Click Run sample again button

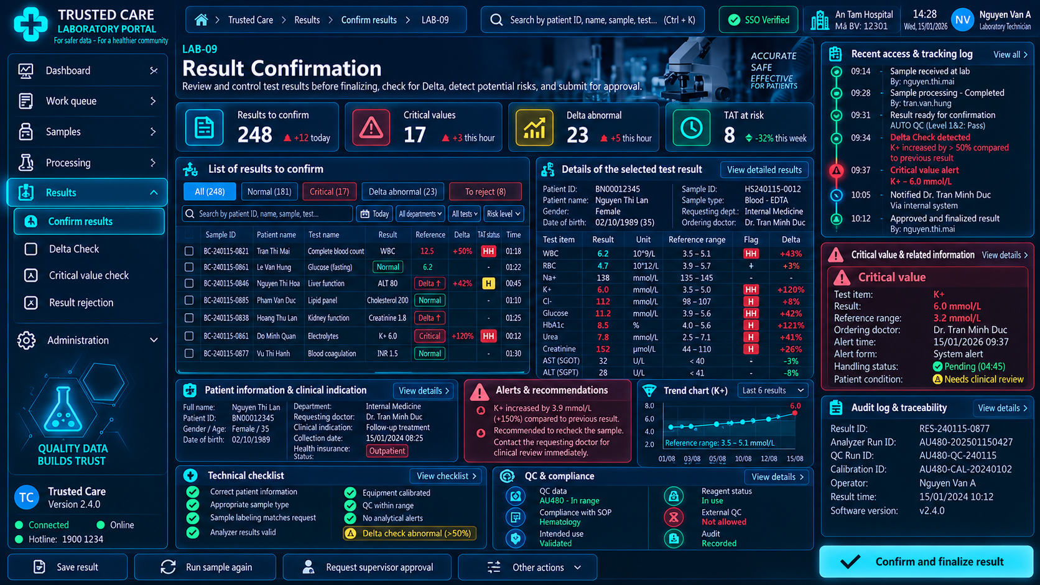[x=205, y=567]
